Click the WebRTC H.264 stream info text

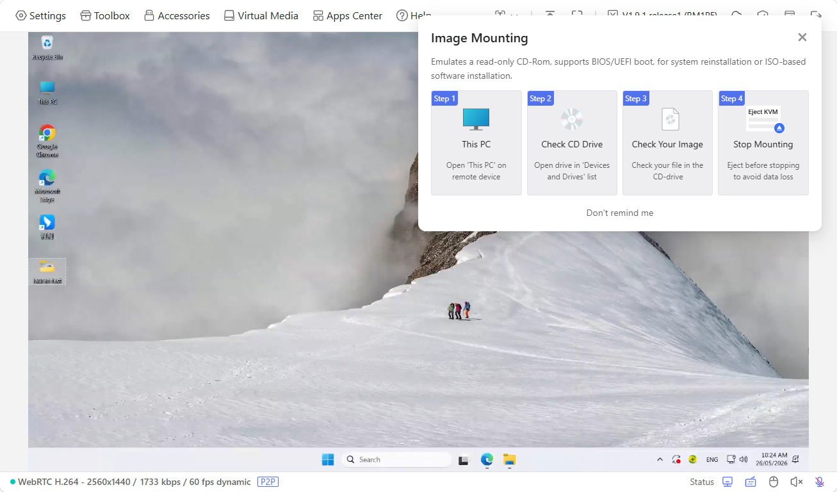tap(134, 482)
